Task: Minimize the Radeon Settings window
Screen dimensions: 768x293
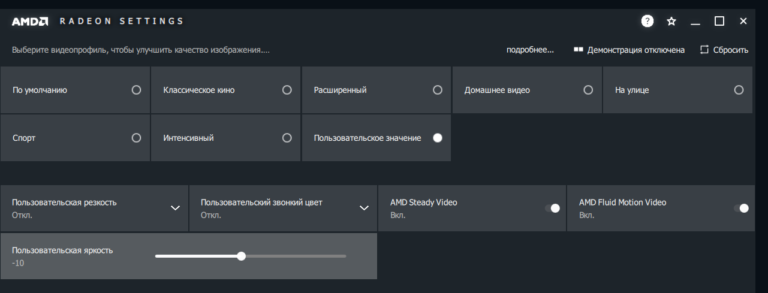Action: click(x=695, y=22)
